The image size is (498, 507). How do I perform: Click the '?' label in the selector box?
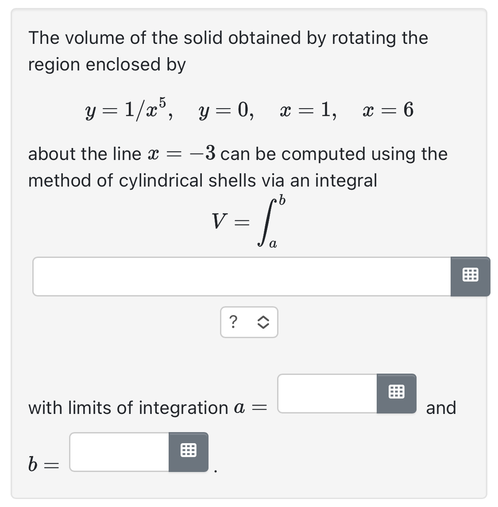pyautogui.click(x=234, y=323)
